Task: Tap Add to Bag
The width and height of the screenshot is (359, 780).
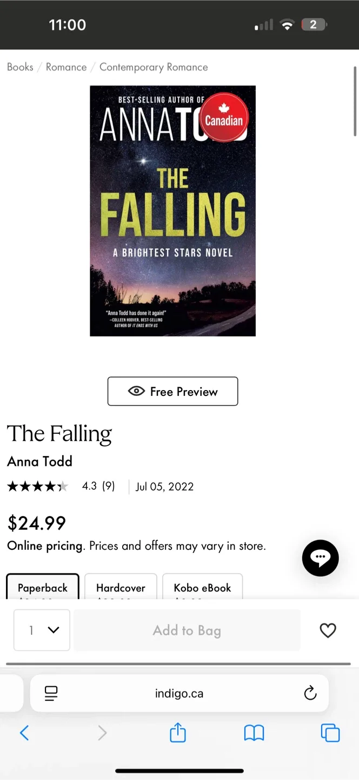Action: (187, 630)
